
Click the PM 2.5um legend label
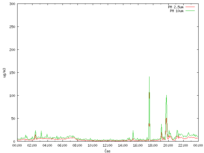click(176, 7)
